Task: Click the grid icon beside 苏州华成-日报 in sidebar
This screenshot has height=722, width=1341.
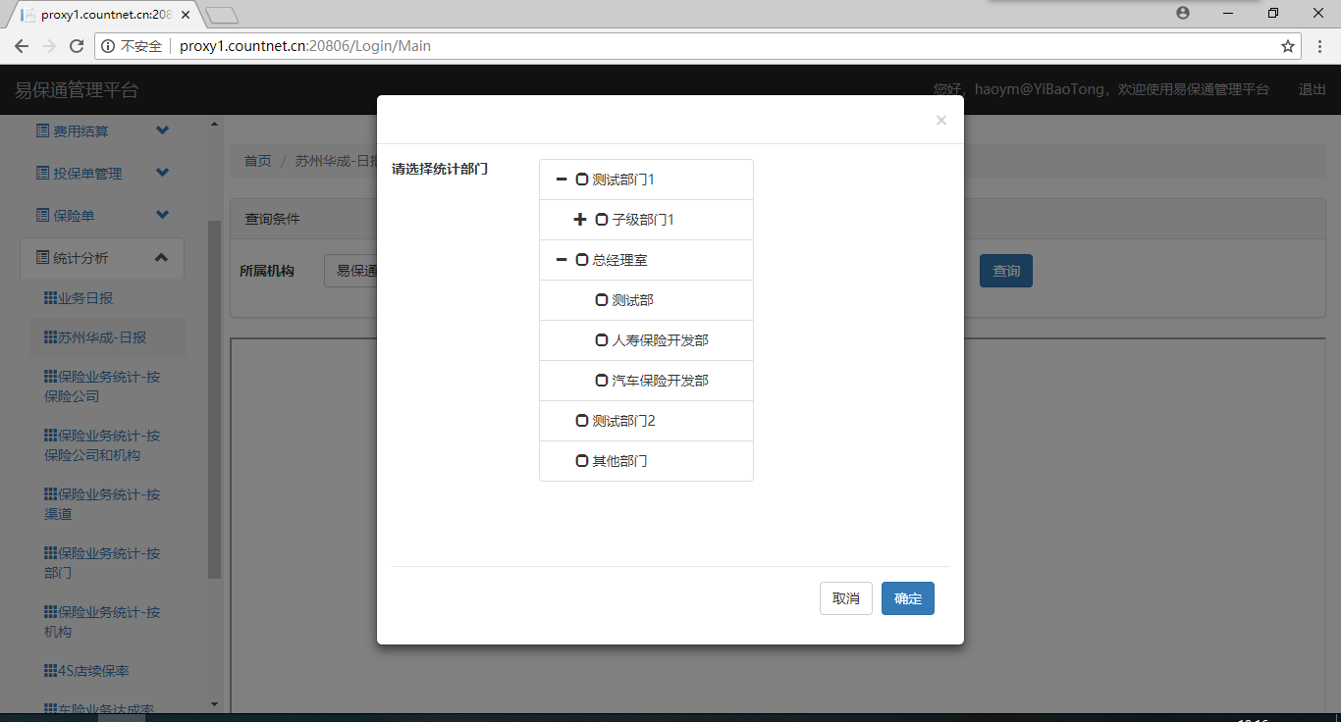Action: [x=51, y=337]
